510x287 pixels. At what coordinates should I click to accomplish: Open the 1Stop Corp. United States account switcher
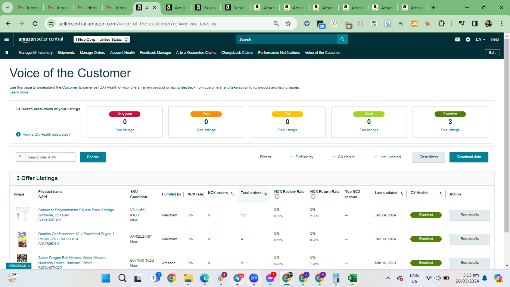tap(102, 39)
